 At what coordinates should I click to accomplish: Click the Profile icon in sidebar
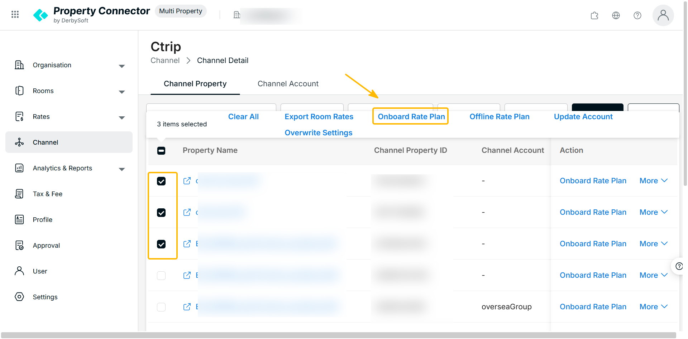tap(19, 219)
